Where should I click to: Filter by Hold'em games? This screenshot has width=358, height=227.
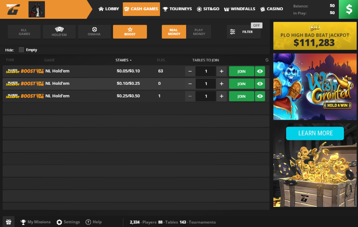pos(59,32)
